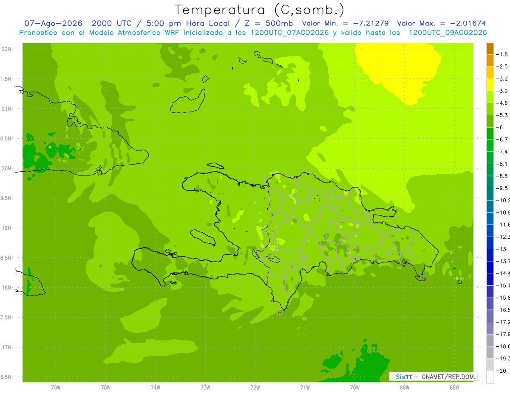Click the "70W" longitude label
The height and width of the screenshot is (393, 510).
tap(354, 387)
